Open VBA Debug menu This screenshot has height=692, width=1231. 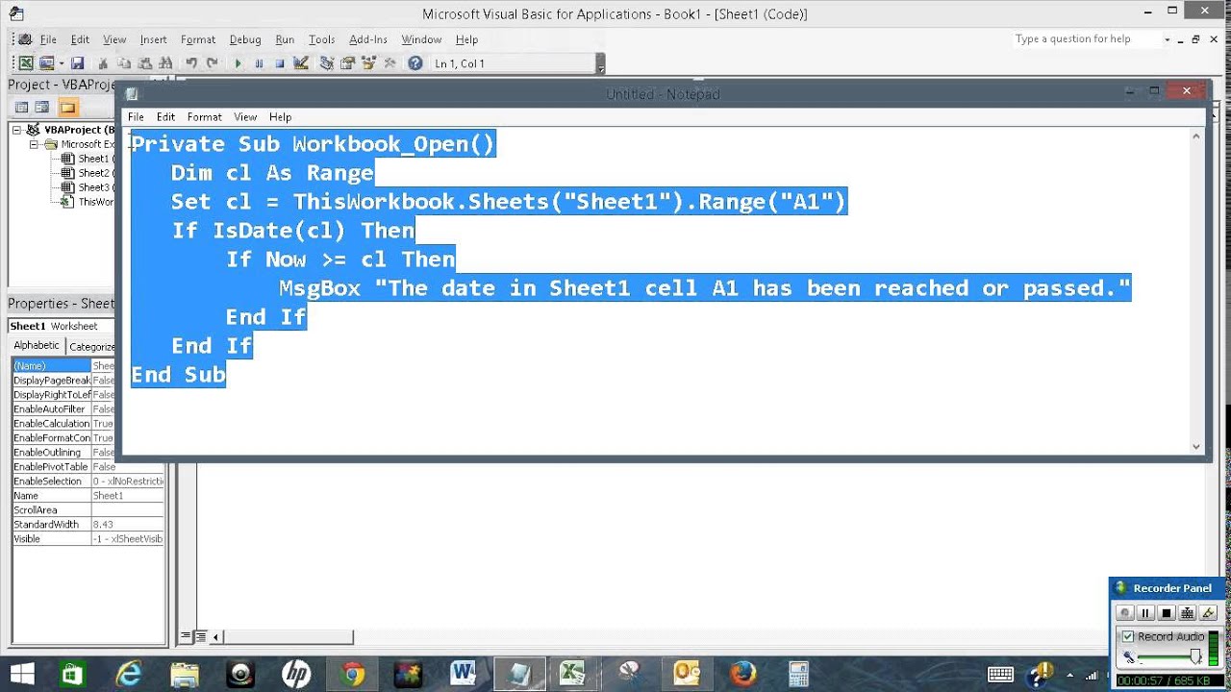[x=245, y=39]
